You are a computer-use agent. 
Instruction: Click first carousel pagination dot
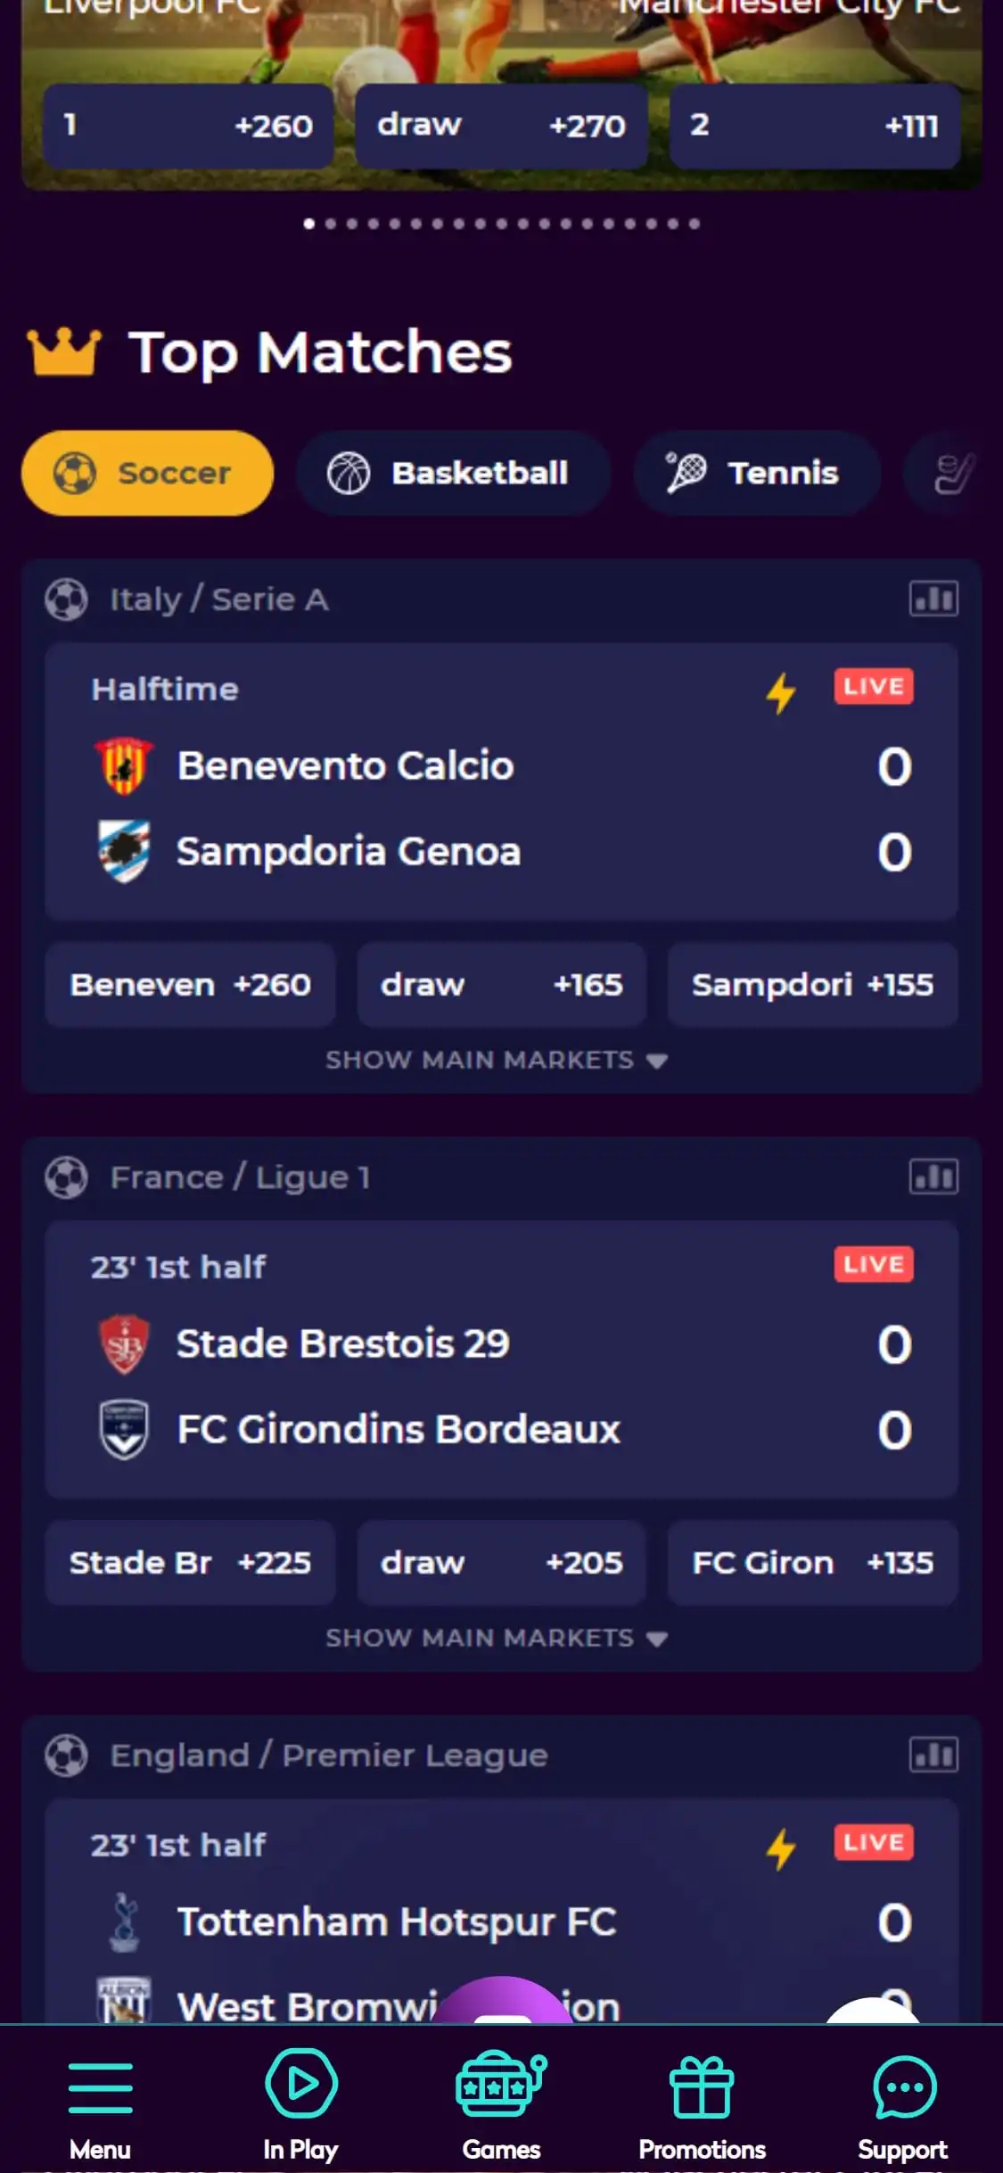pos(308,224)
